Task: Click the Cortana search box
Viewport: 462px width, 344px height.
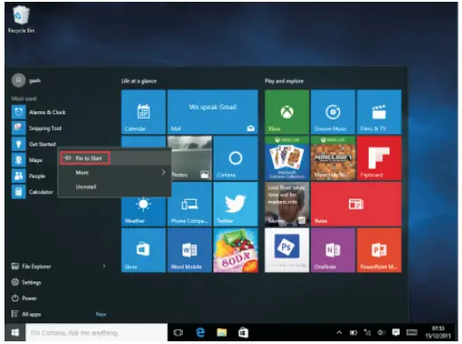Action: pos(97,332)
